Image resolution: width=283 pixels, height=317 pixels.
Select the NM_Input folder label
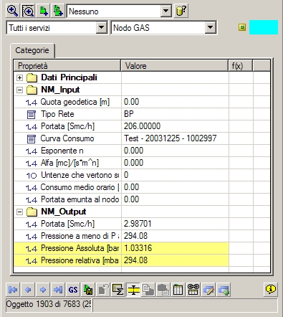pos(60,90)
